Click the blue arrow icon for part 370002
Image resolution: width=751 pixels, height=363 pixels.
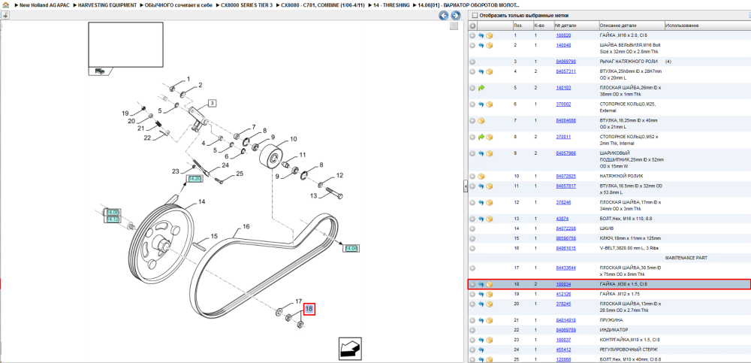click(481, 104)
